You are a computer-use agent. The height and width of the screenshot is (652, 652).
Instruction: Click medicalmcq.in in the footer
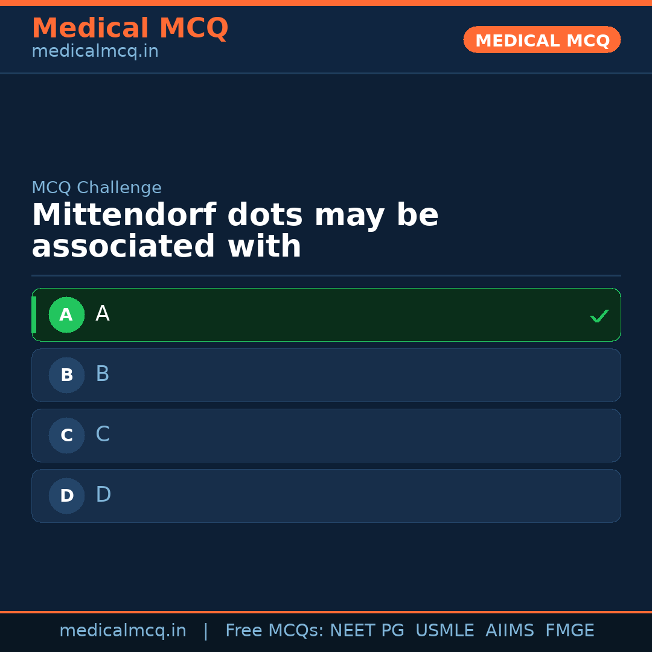pyautogui.click(x=123, y=630)
